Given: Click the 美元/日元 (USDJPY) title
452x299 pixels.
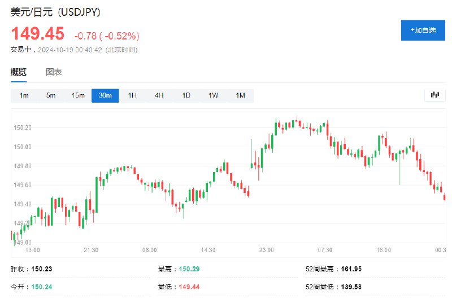Looking at the screenshot, I should click(55, 12).
